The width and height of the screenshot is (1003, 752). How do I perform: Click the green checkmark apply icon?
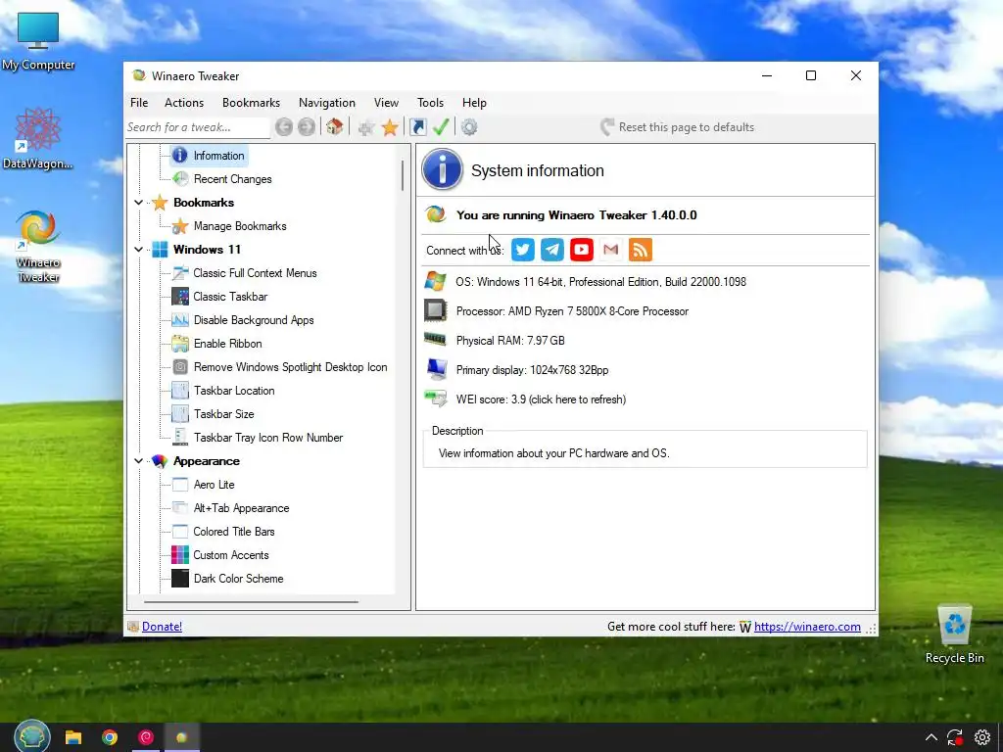click(x=441, y=126)
